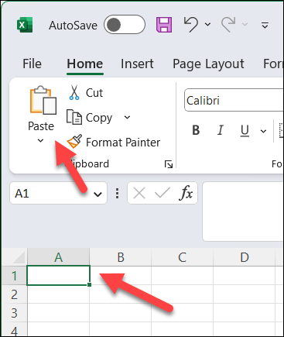Toggle underline formatting
This screenshot has height=337, width=284.
[x=245, y=131]
